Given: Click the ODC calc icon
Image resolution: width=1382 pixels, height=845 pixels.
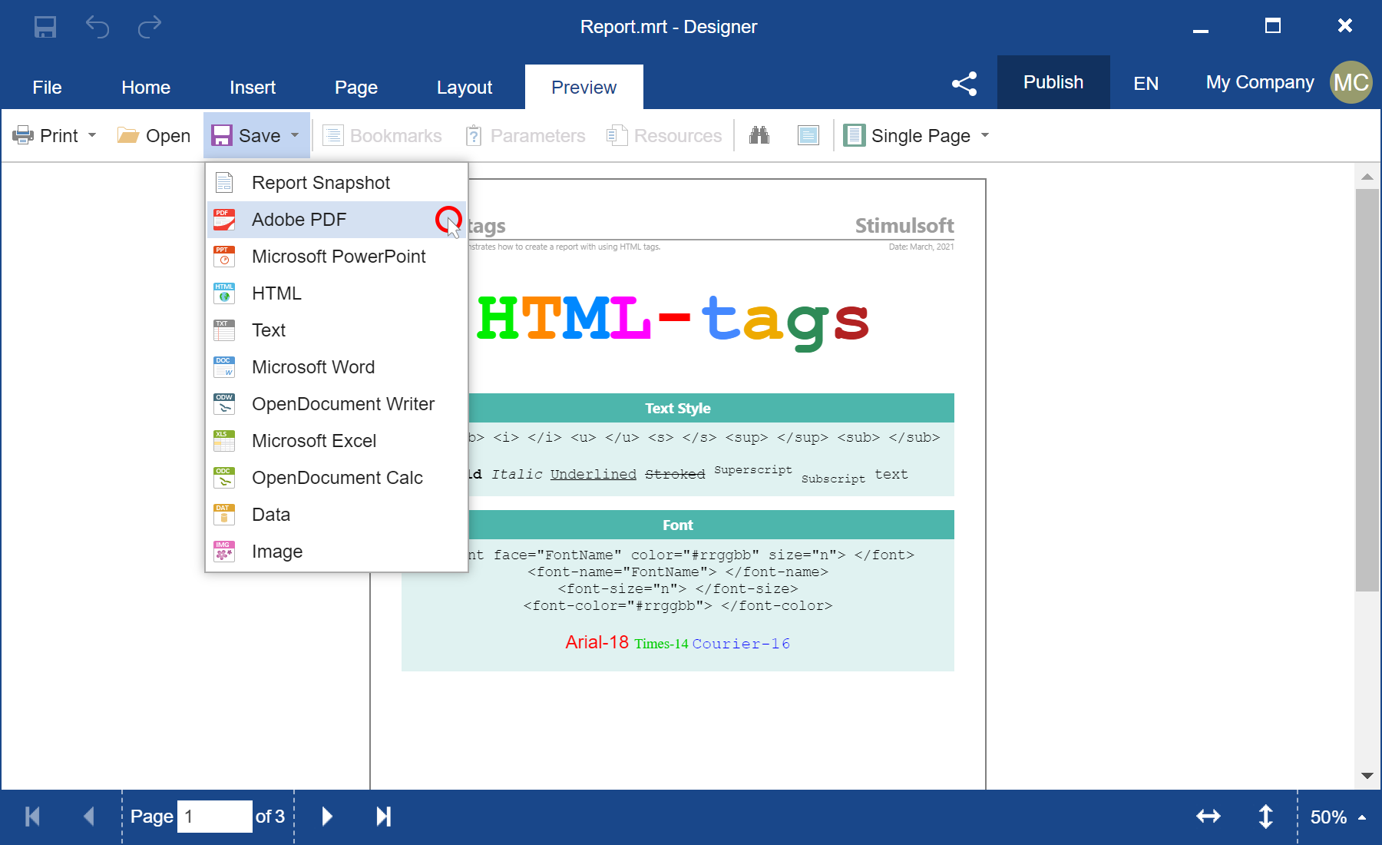Looking at the screenshot, I should pos(224,478).
